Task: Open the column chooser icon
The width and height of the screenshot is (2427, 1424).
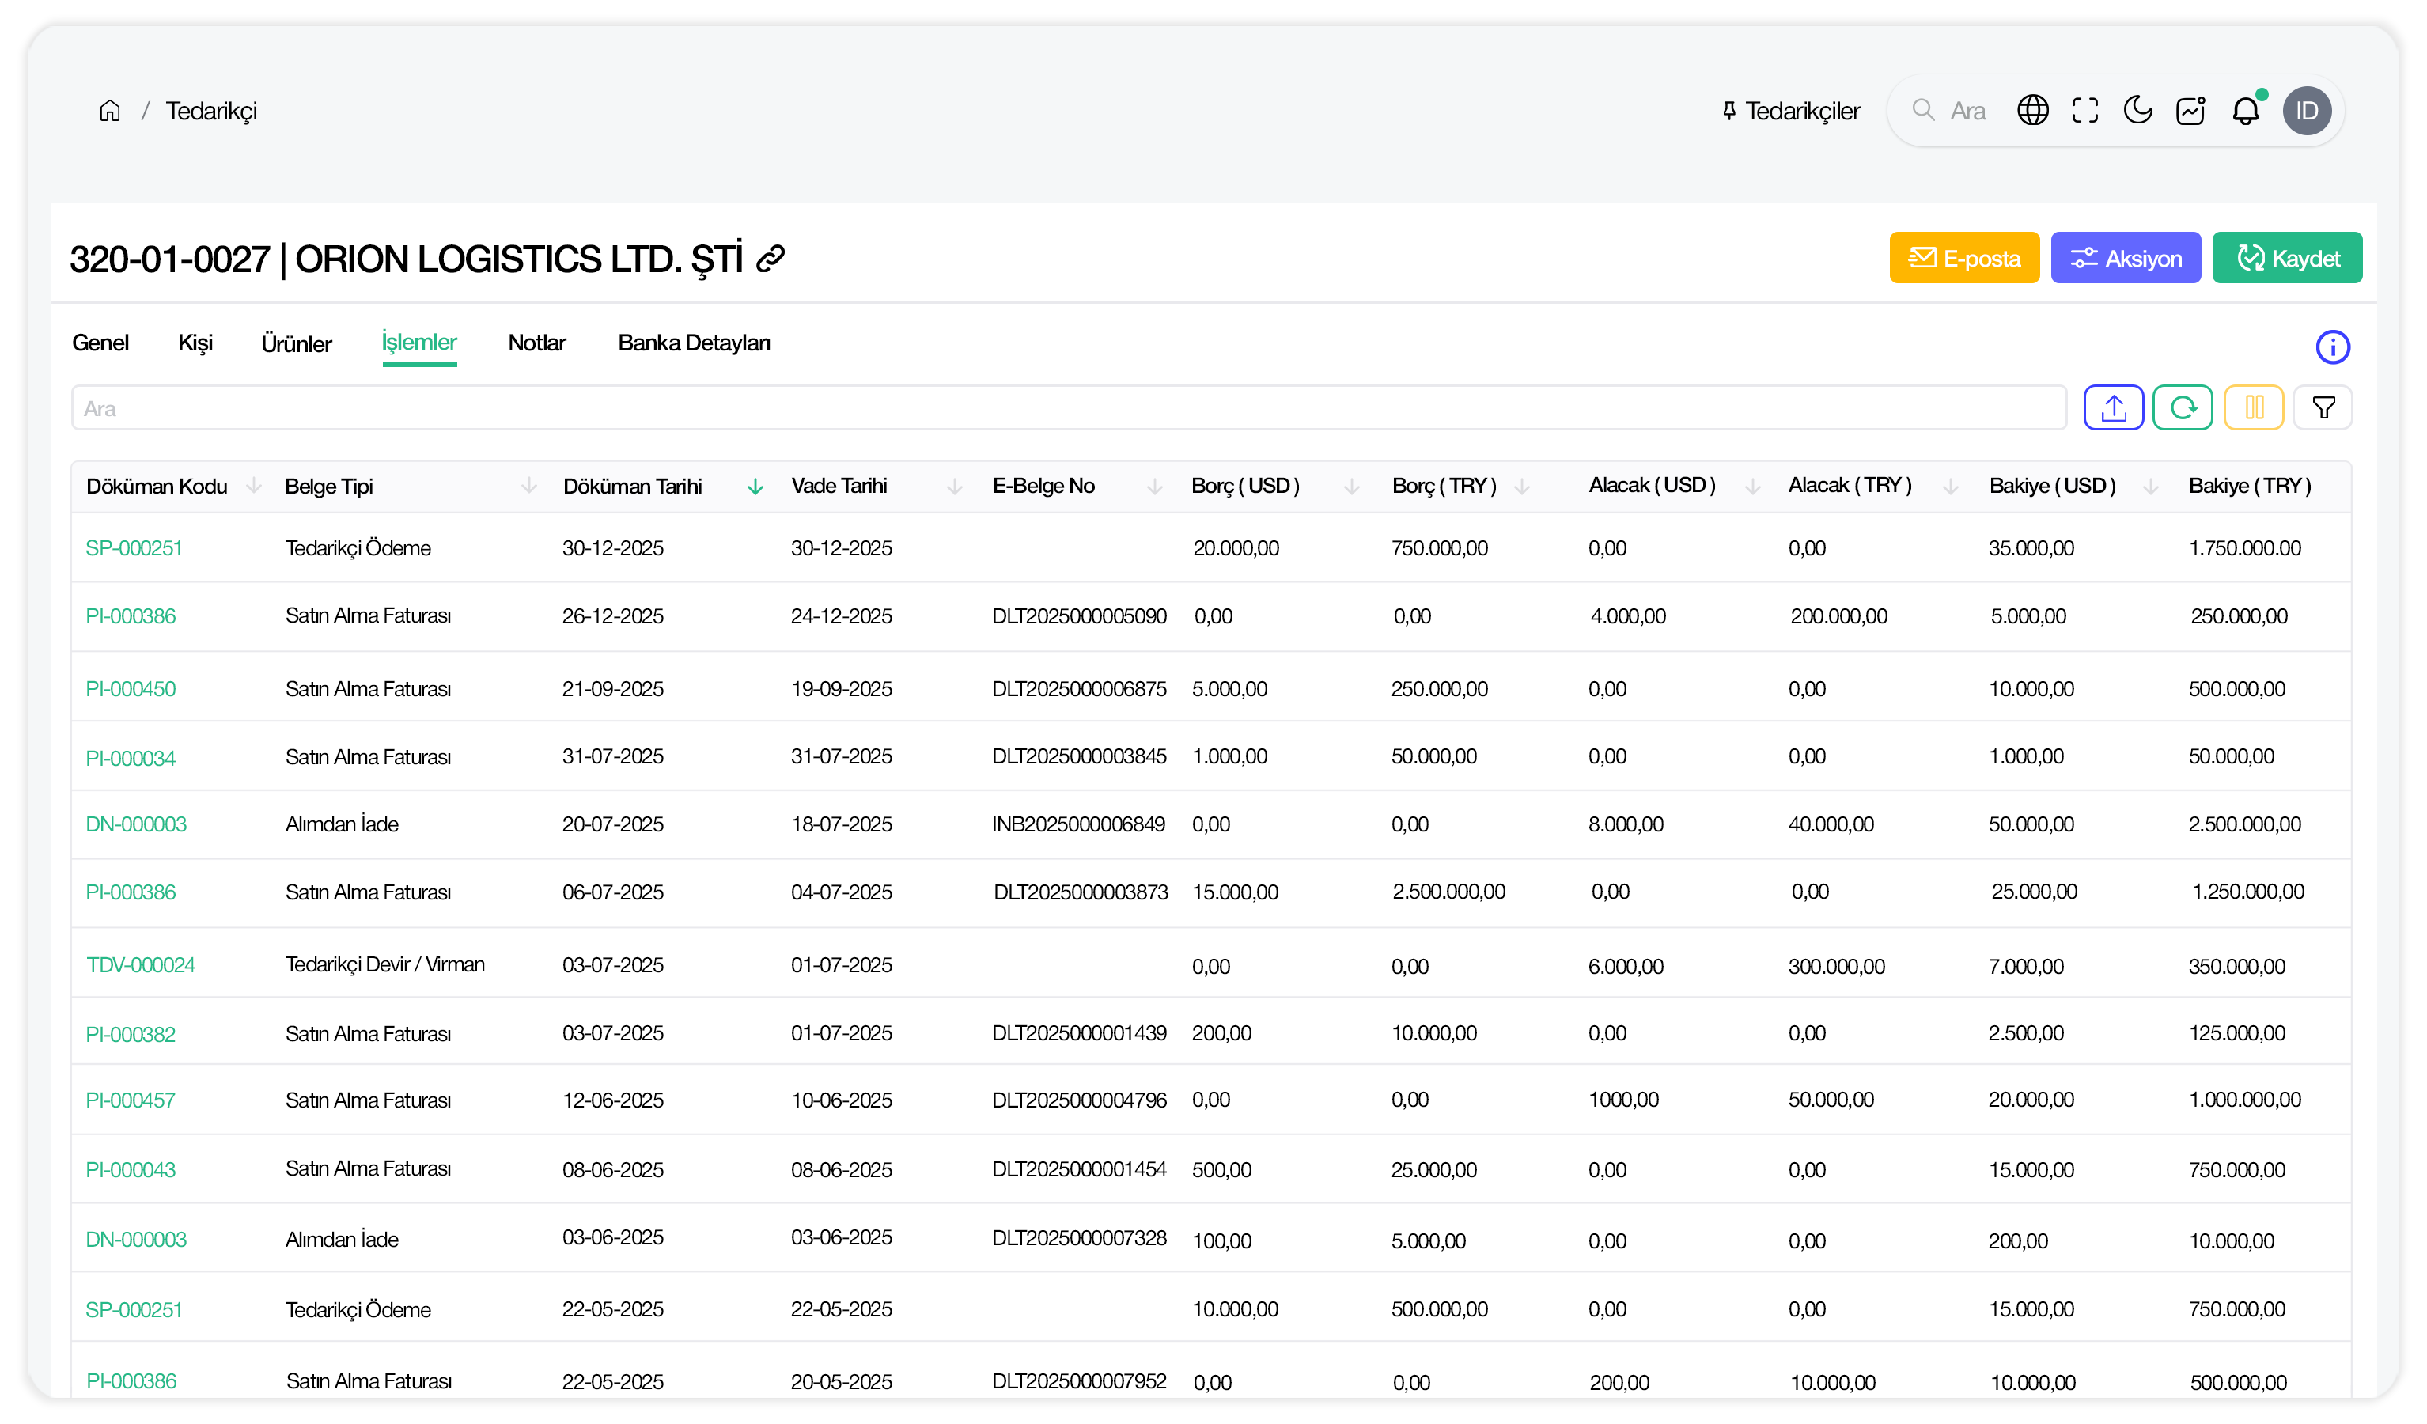Action: [x=2254, y=408]
